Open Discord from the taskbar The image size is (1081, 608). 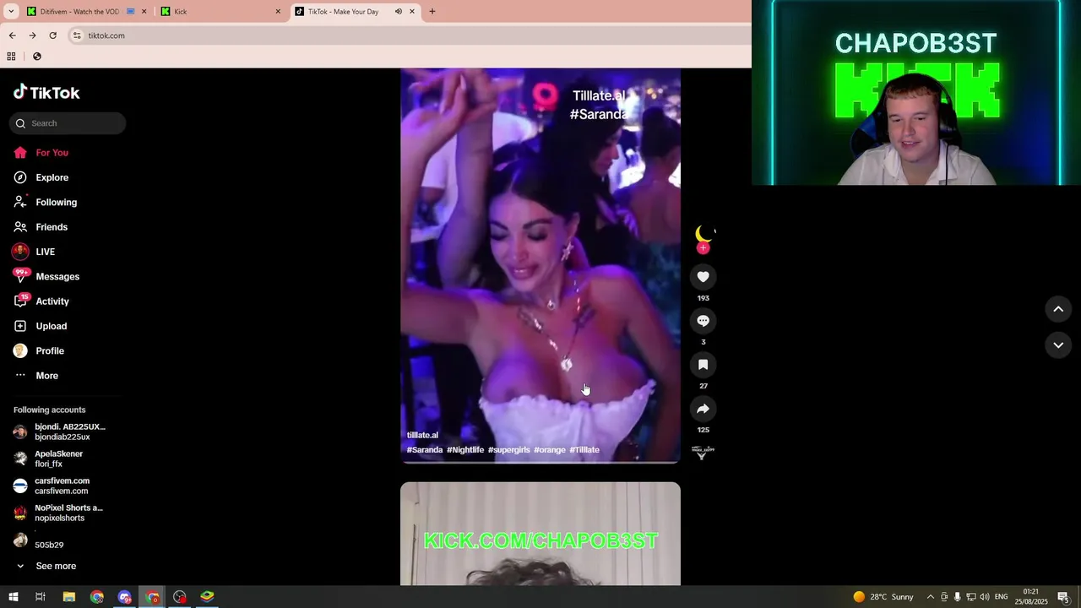pos(125,597)
